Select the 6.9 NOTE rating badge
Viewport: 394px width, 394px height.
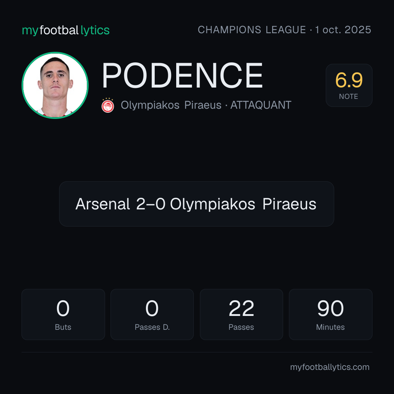click(349, 85)
